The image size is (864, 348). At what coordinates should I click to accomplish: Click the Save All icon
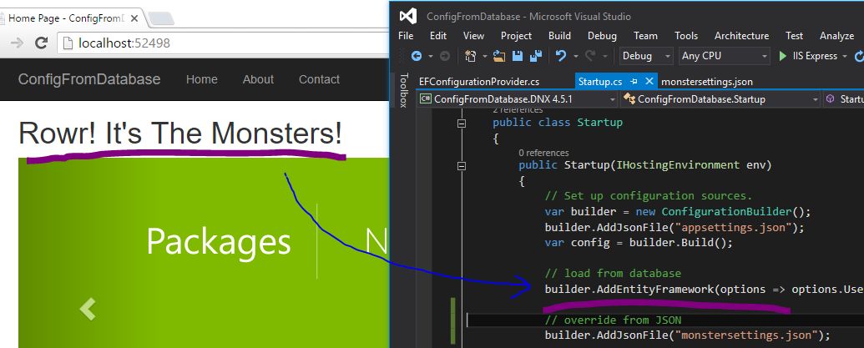pyautogui.click(x=536, y=56)
